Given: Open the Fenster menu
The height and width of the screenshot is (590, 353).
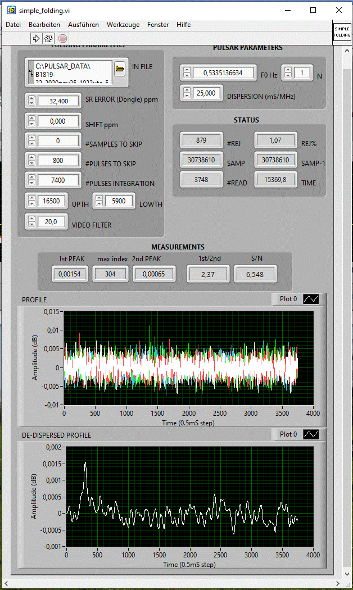Looking at the screenshot, I should click(158, 25).
